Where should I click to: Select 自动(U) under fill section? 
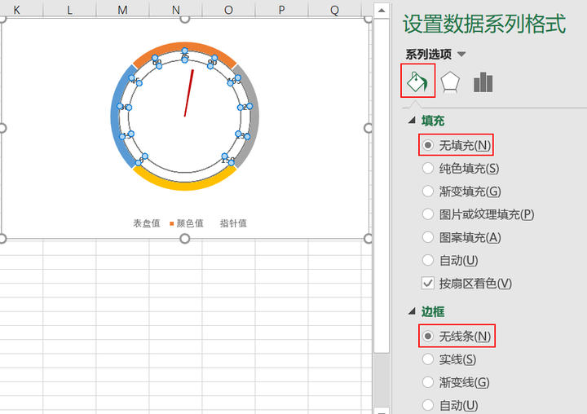[450, 260]
